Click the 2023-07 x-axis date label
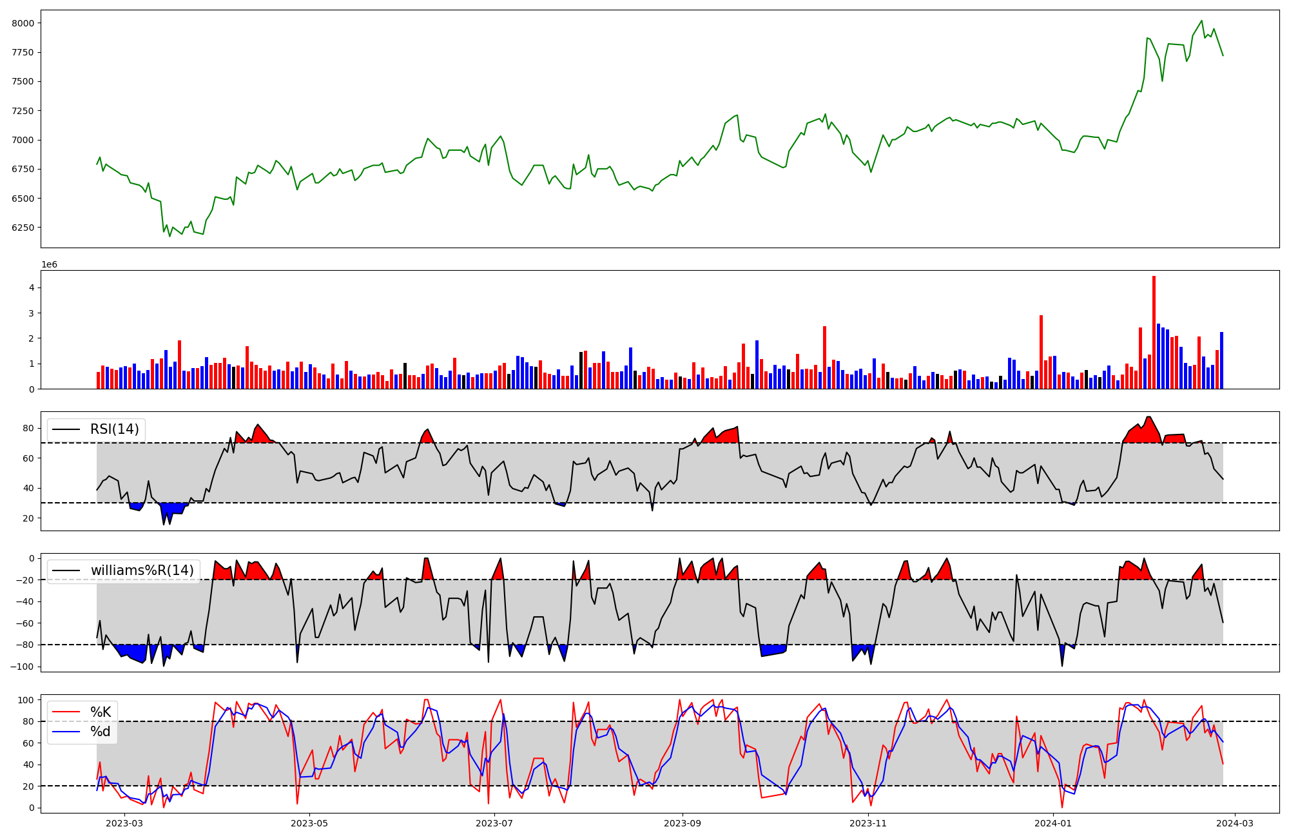Screen dimensions: 1289x838 [494, 823]
